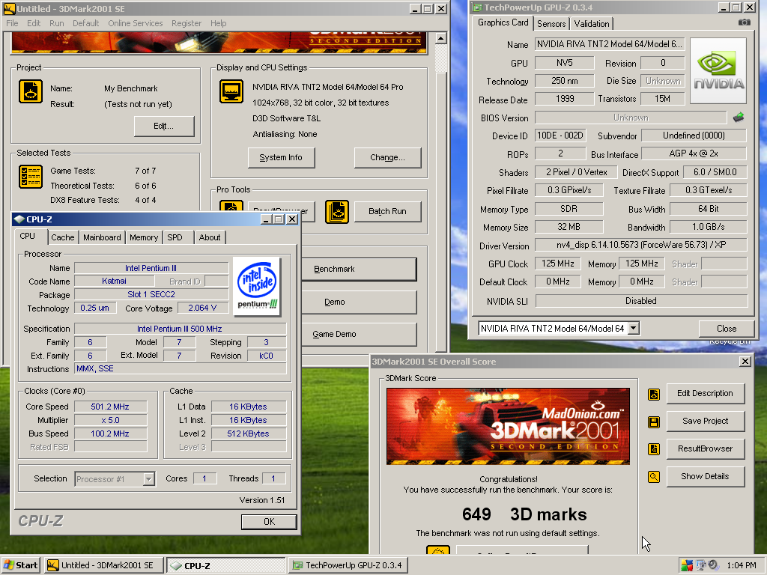767x575 pixels.
Task: Click the Driver Version field in GPU-Z
Action: (x=641, y=245)
